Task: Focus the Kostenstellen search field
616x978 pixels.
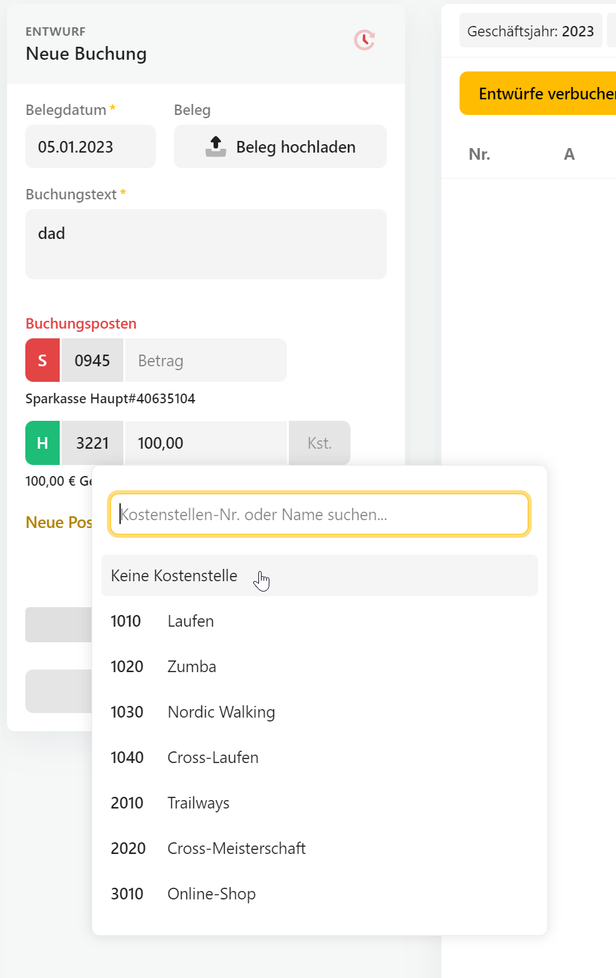Action: 319,514
